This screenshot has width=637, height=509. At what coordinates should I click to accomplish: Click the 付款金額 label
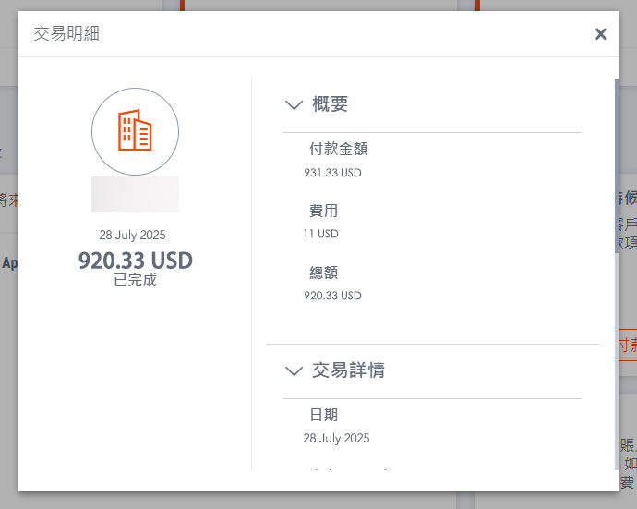(339, 149)
